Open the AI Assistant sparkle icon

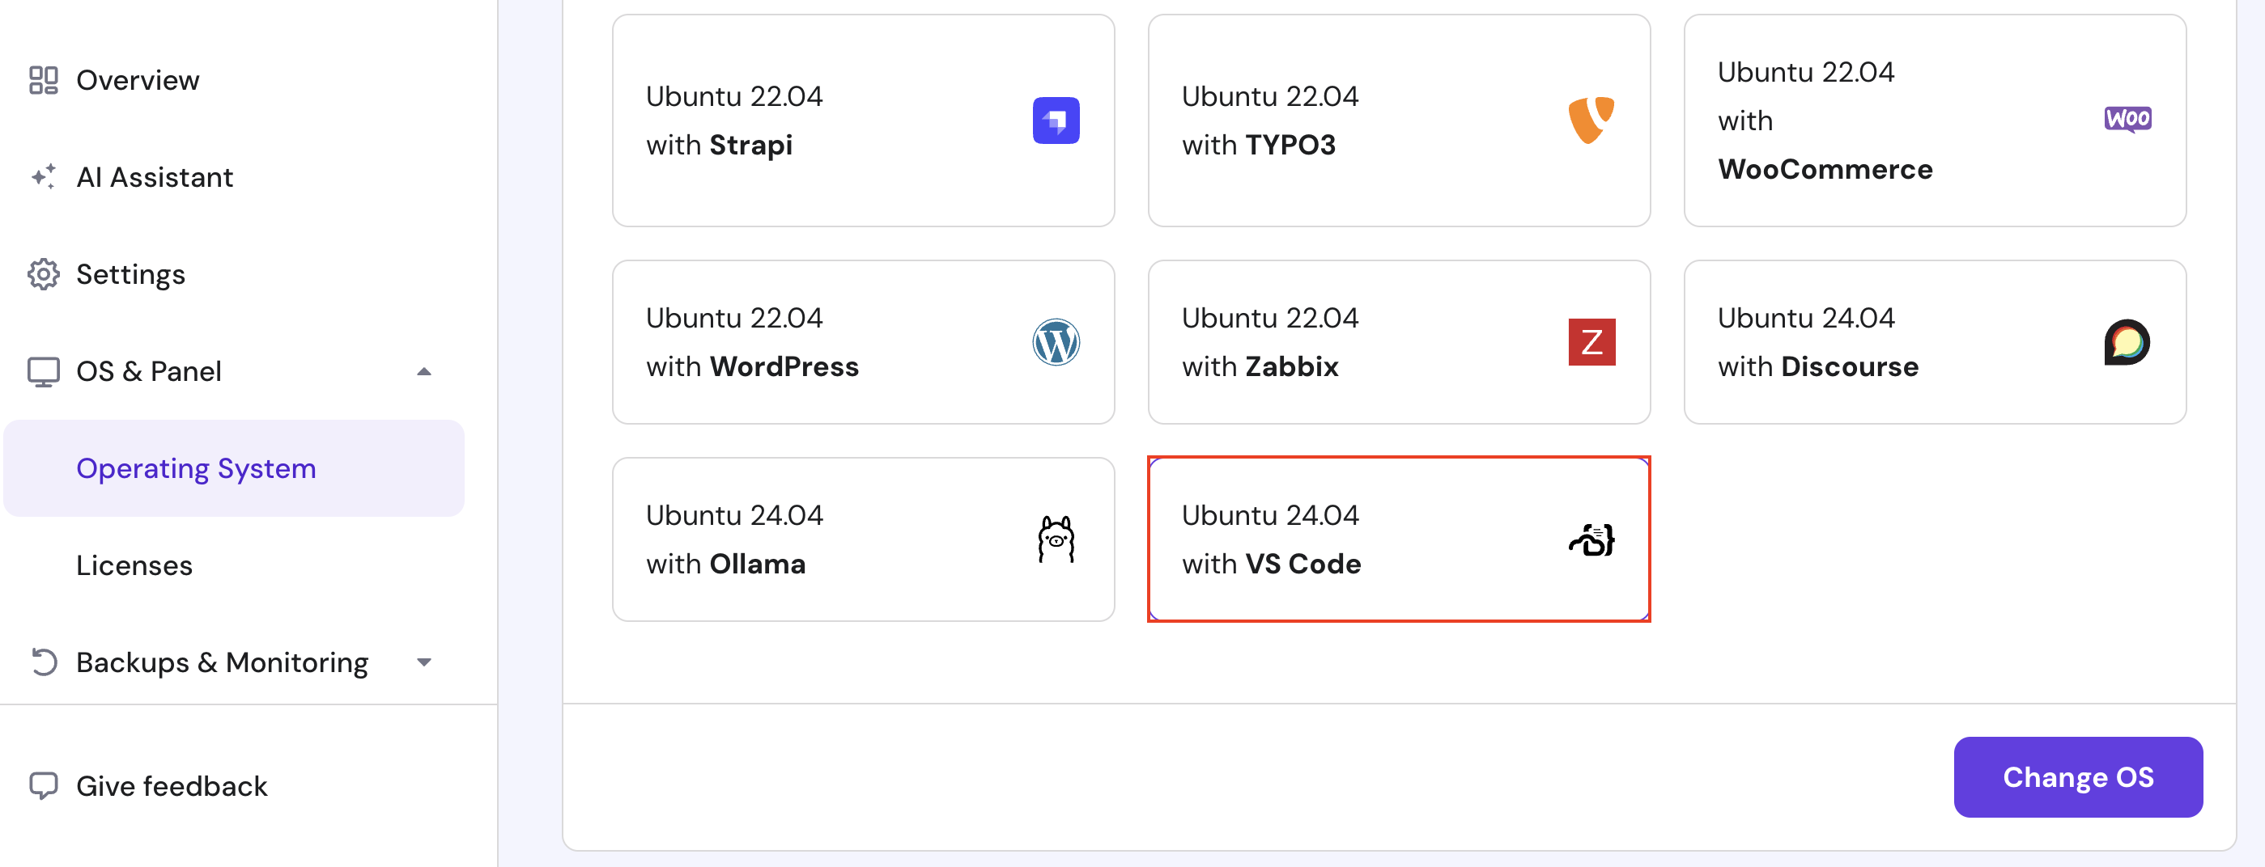click(43, 176)
